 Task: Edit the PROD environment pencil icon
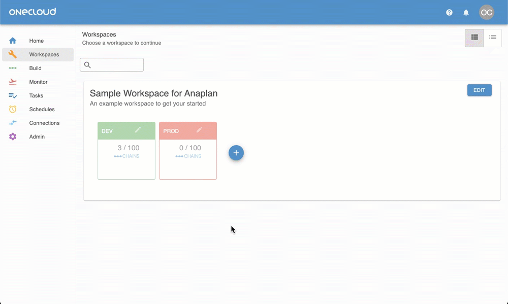pyautogui.click(x=199, y=130)
